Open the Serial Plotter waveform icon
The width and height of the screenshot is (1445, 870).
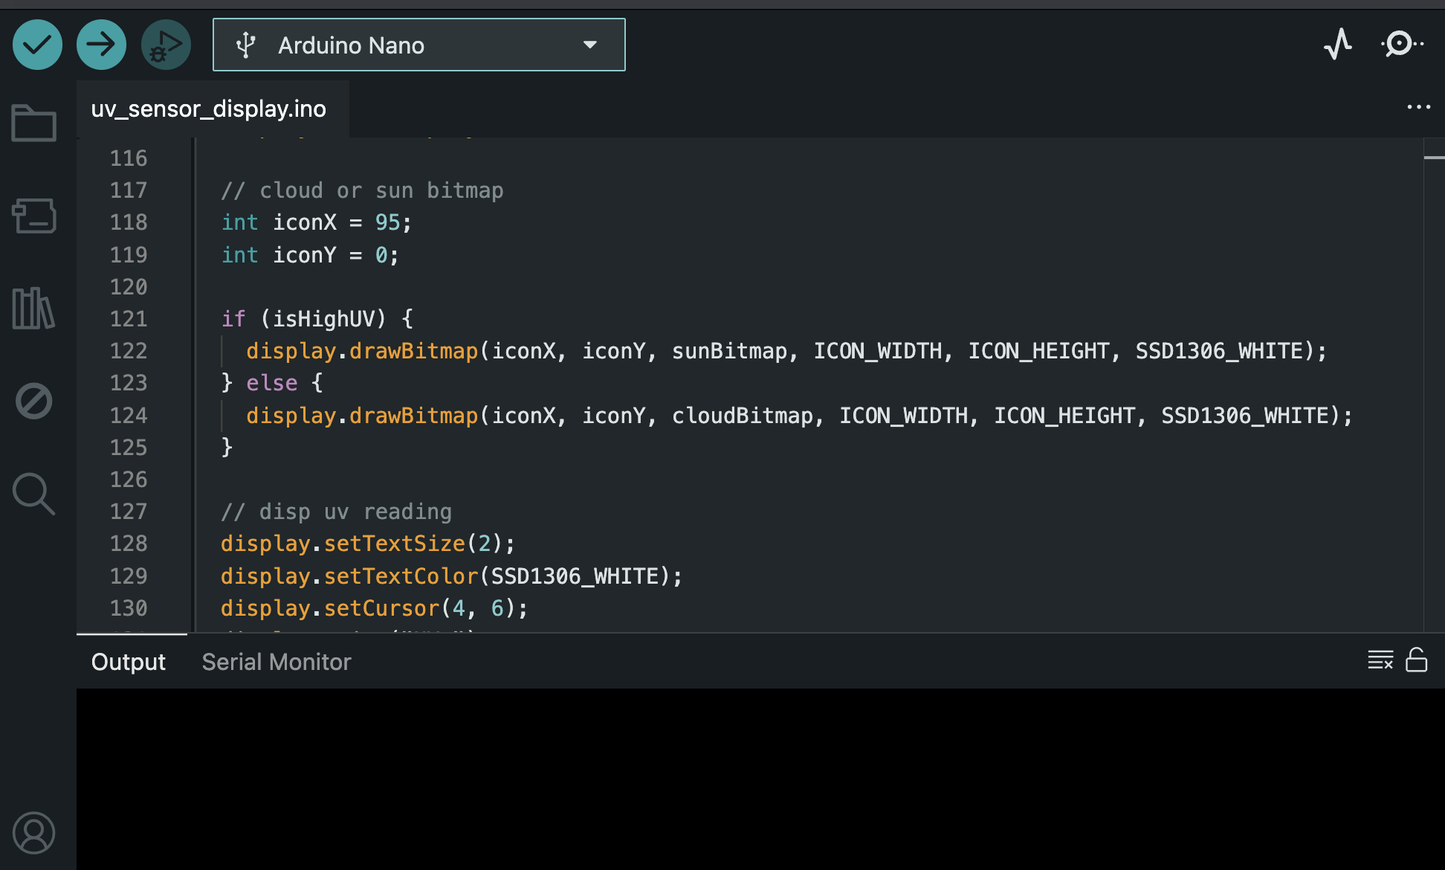1338,44
